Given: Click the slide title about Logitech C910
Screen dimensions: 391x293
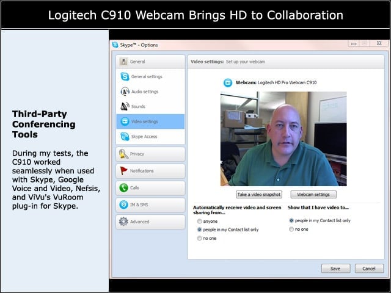Looking at the screenshot, I should pos(195,15).
